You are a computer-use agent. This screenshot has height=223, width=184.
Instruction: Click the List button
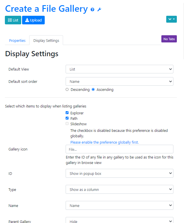tap(13, 20)
